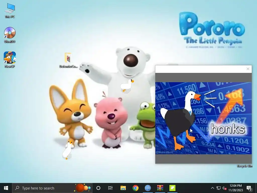Screen dimensions: 257x193
Task: Switch to WinRAR in the taskbar
Action: point(160,188)
